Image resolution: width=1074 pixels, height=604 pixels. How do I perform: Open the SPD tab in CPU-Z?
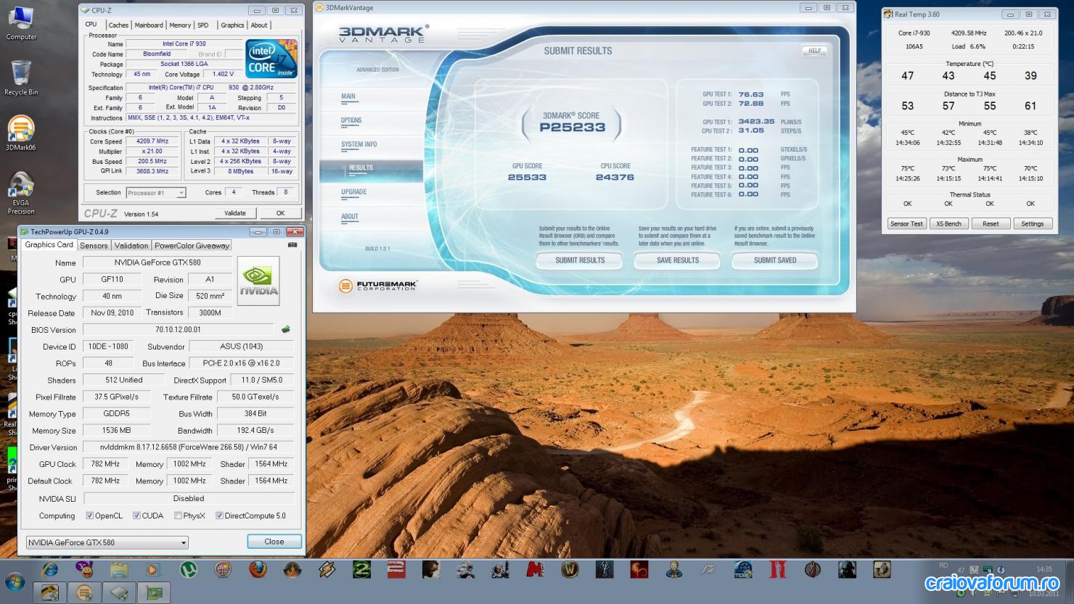[203, 25]
